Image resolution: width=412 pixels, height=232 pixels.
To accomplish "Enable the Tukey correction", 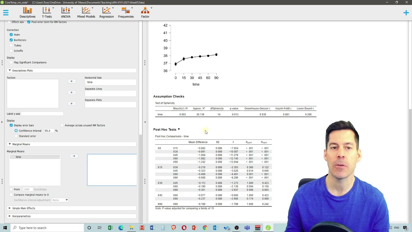I will [11, 45].
